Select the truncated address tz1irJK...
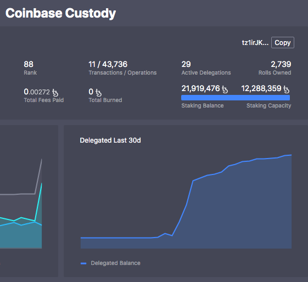This screenshot has height=282, width=308. tap(255, 43)
